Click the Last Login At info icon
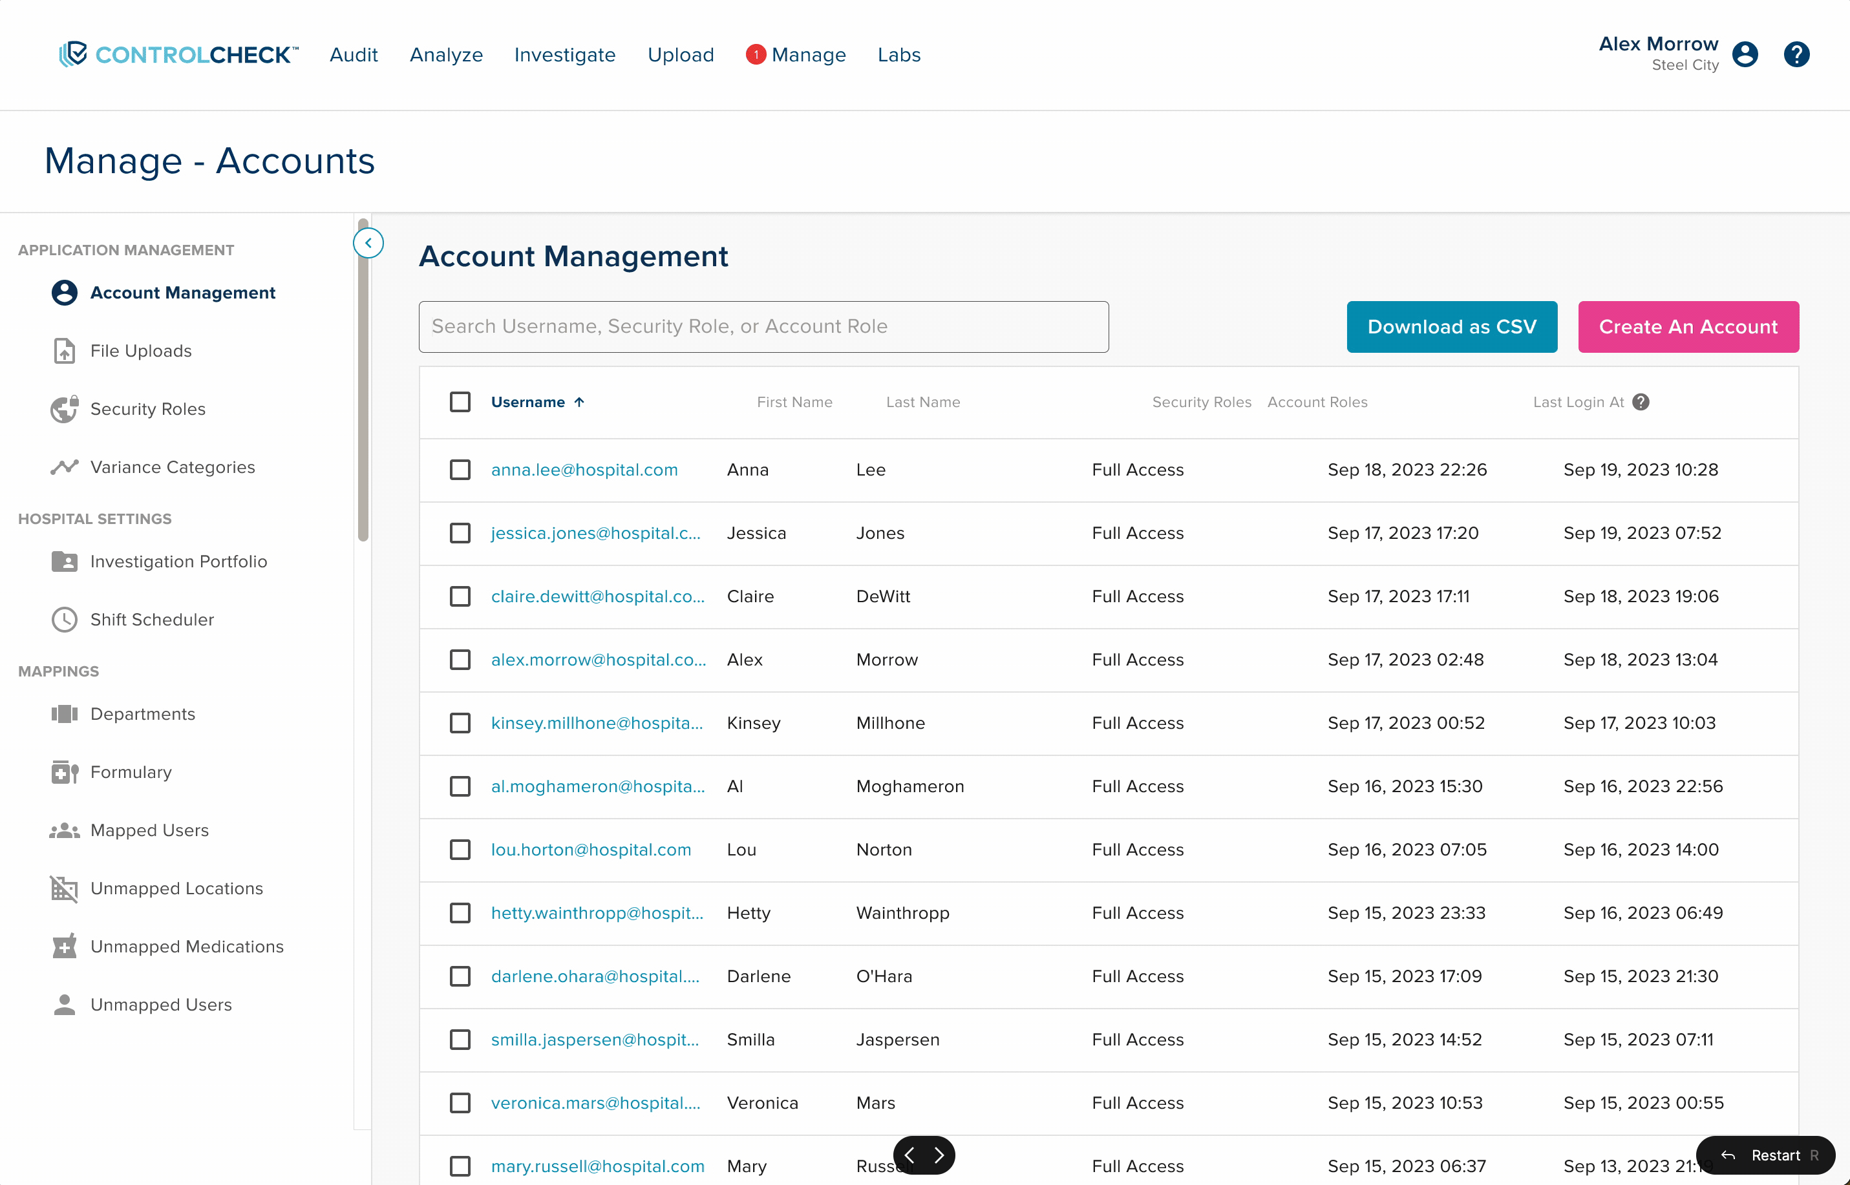Image resolution: width=1850 pixels, height=1185 pixels. [x=1641, y=403]
